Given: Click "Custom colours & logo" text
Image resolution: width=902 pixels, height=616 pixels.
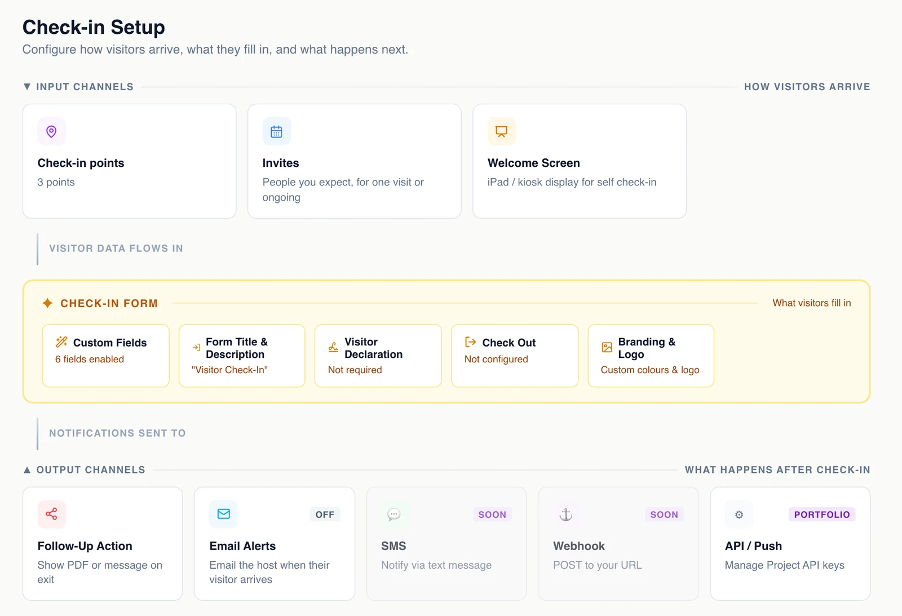Looking at the screenshot, I should (650, 370).
